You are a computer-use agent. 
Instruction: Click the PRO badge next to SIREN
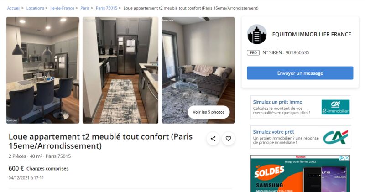(x=253, y=52)
